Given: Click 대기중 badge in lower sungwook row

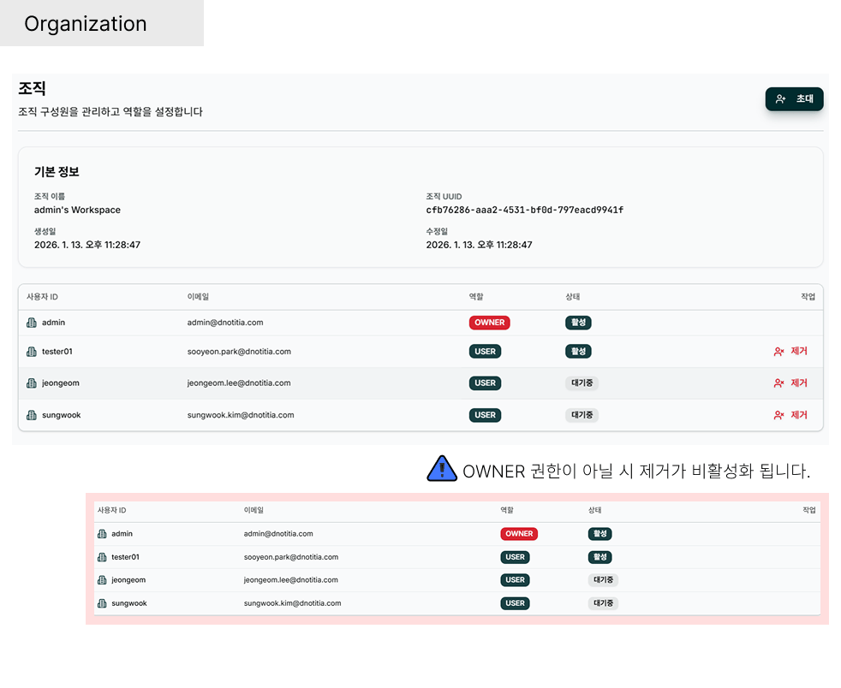Looking at the screenshot, I should click(x=604, y=603).
